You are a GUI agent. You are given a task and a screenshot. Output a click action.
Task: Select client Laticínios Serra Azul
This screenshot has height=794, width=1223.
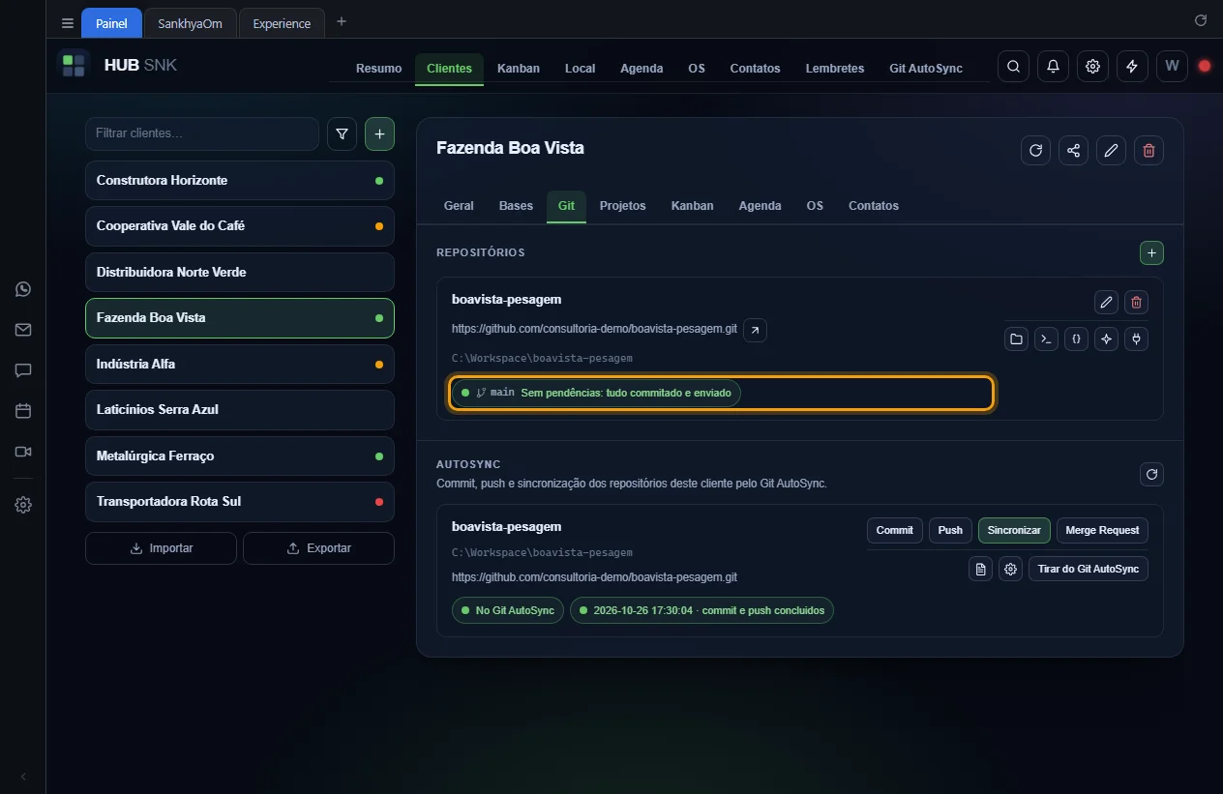point(240,409)
